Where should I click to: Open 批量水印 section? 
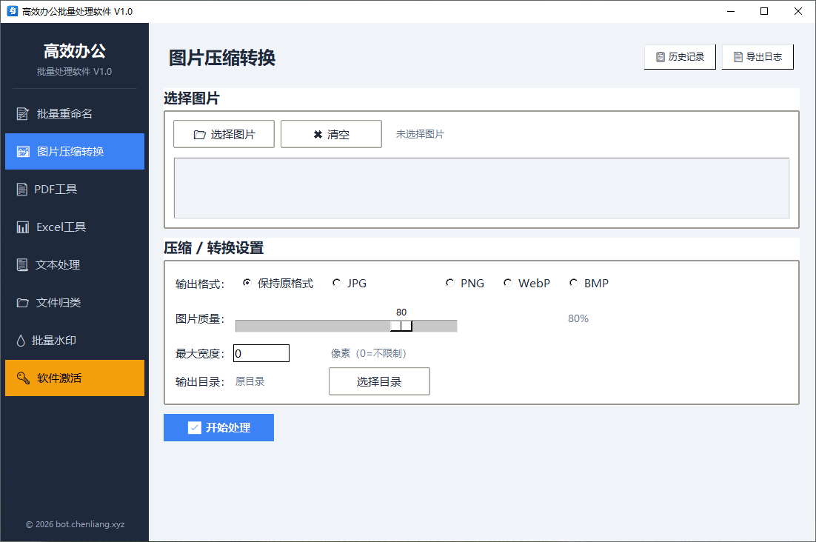pyautogui.click(x=75, y=341)
